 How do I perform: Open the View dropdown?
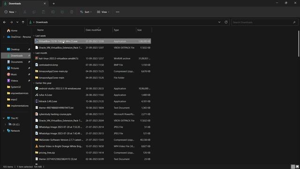click(103, 12)
